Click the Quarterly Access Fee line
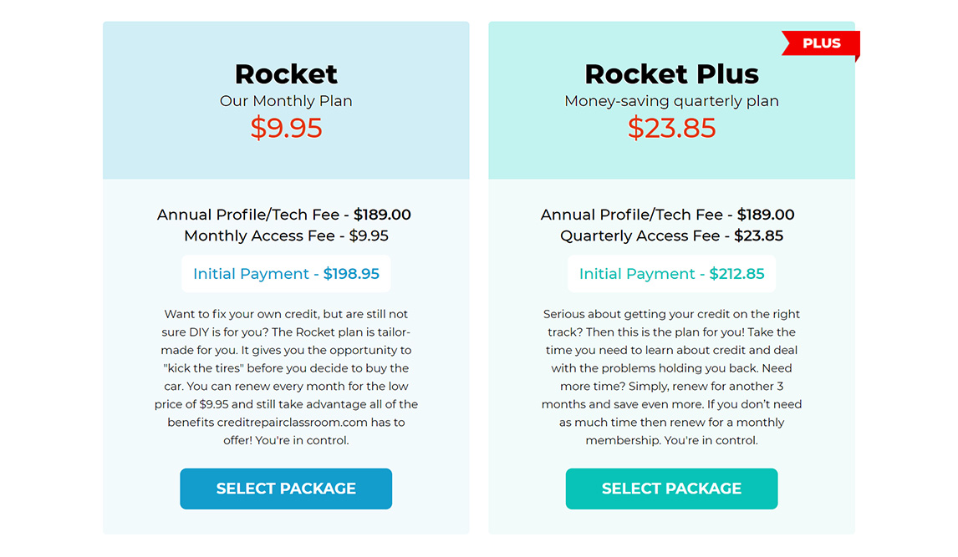 click(x=671, y=236)
